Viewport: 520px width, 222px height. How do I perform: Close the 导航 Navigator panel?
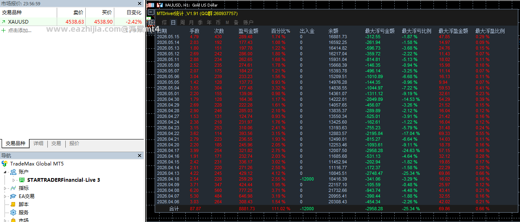tap(140, 155)
